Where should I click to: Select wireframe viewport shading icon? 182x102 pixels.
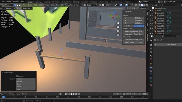coord(139,5)
